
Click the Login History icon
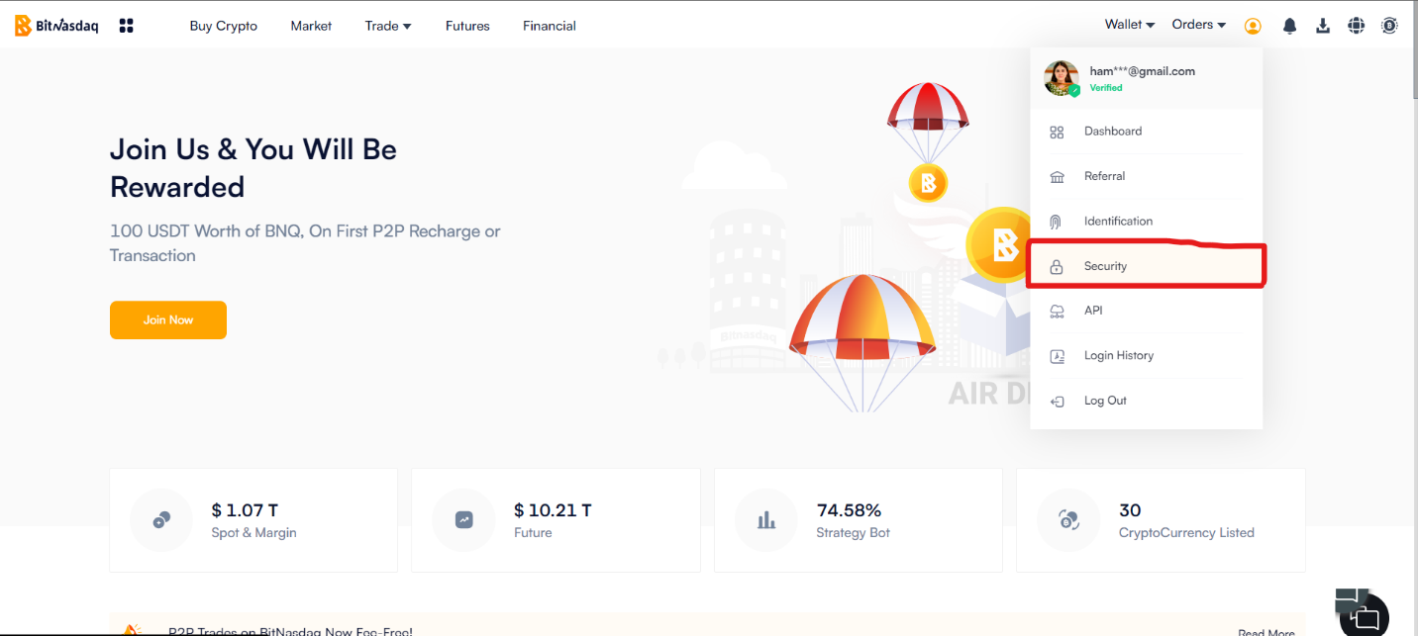click(1057, 356)
